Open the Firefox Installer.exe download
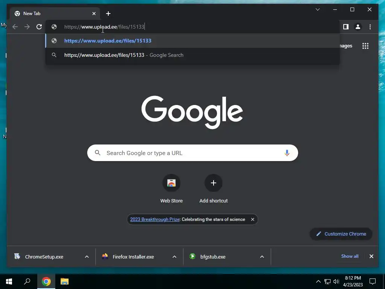The image size is (385, 289). click(x=133, y=257)
